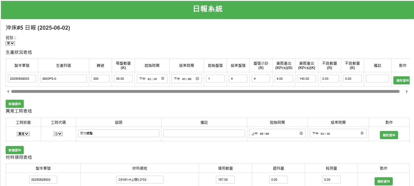Click the 沖床#5 日報 (2025-06-02) heading
The height and width of the screenshot is (186, 414).
point(38,28)
